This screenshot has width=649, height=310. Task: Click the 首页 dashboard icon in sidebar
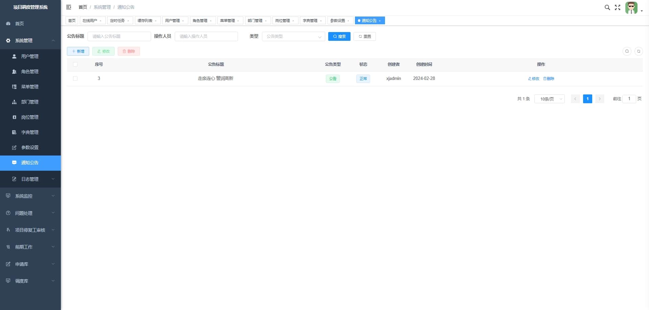[8, 24]
